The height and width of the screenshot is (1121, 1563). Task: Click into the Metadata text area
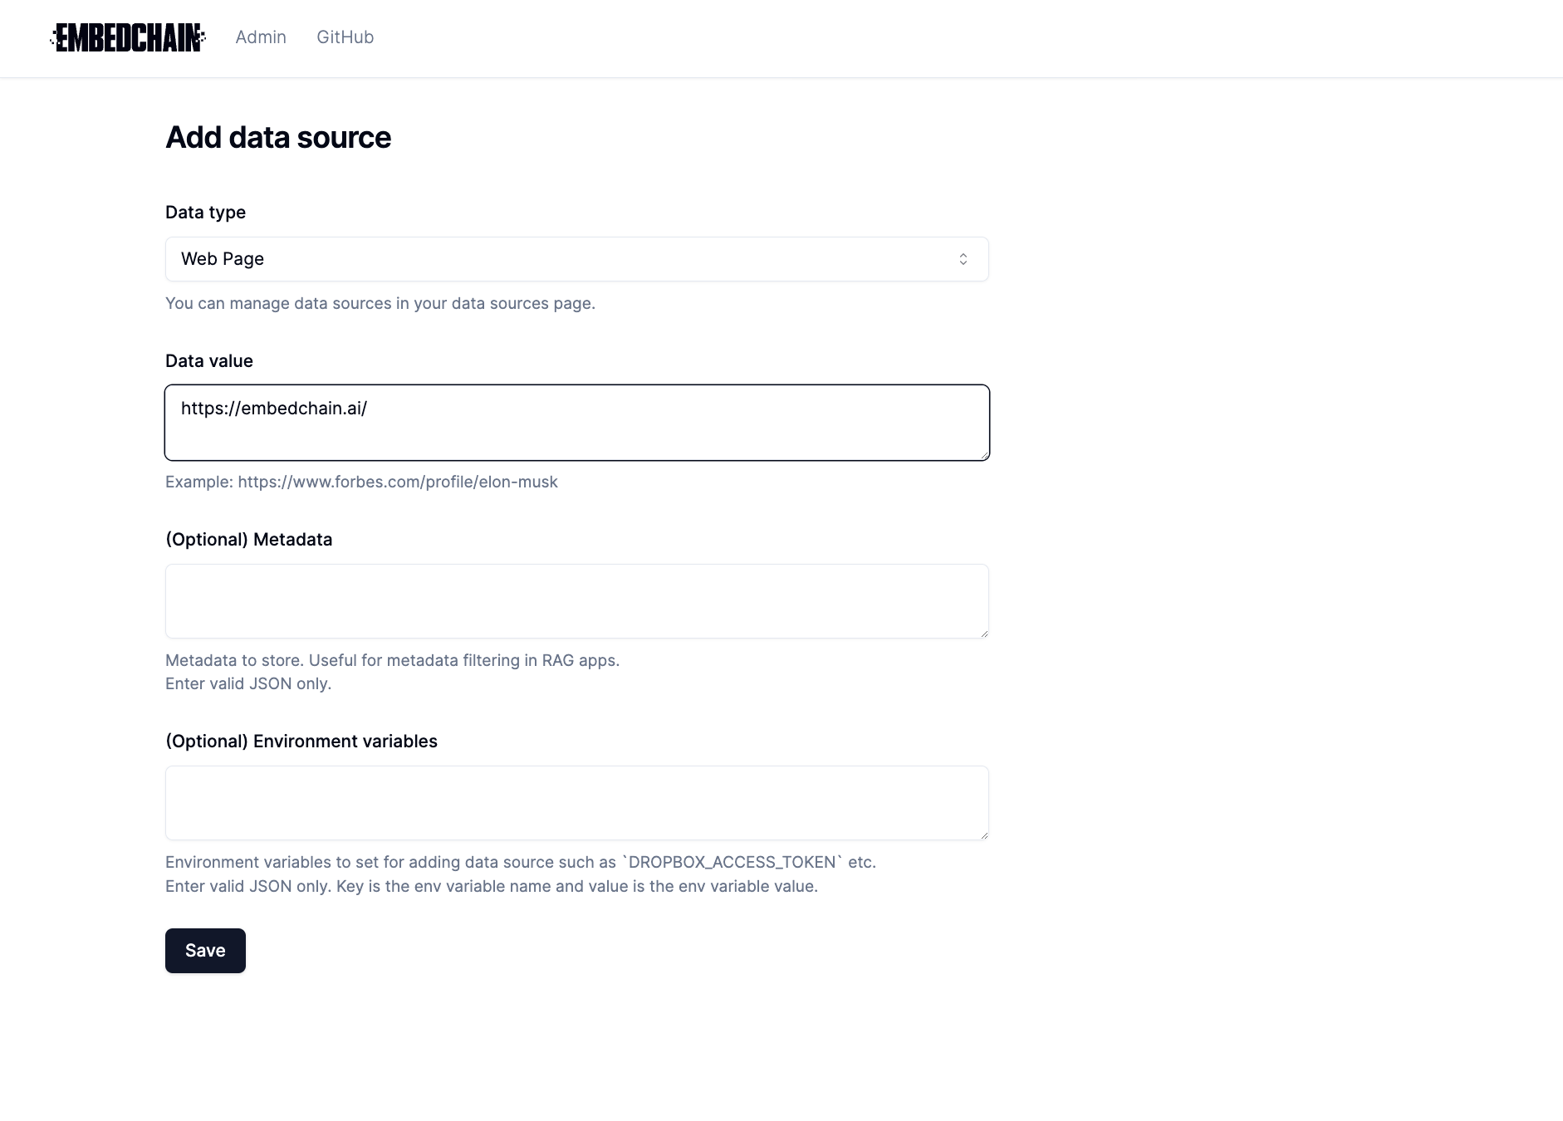click(x=577, y=601)
